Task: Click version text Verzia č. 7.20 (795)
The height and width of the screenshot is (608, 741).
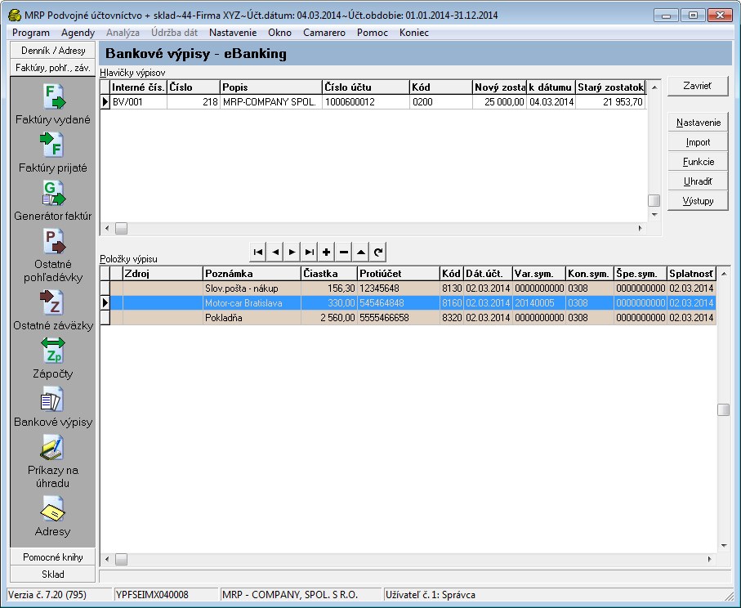Action: (x=47, y=595)
